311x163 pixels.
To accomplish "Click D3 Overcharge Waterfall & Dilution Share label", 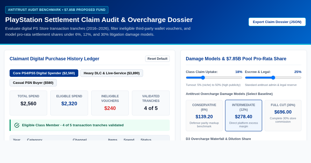I will tap(218, 139).
